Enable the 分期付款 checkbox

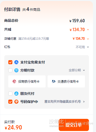(10, 70)
